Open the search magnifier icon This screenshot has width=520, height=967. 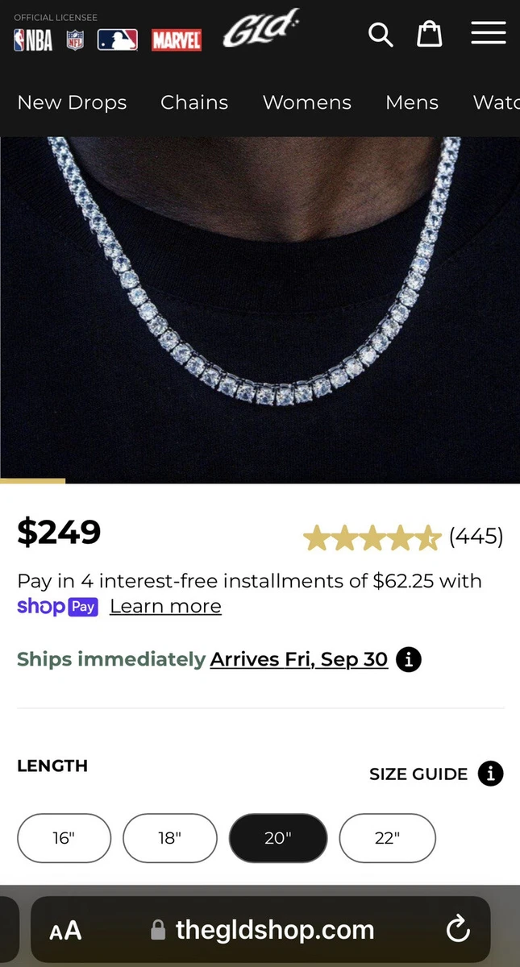[381, 35]
